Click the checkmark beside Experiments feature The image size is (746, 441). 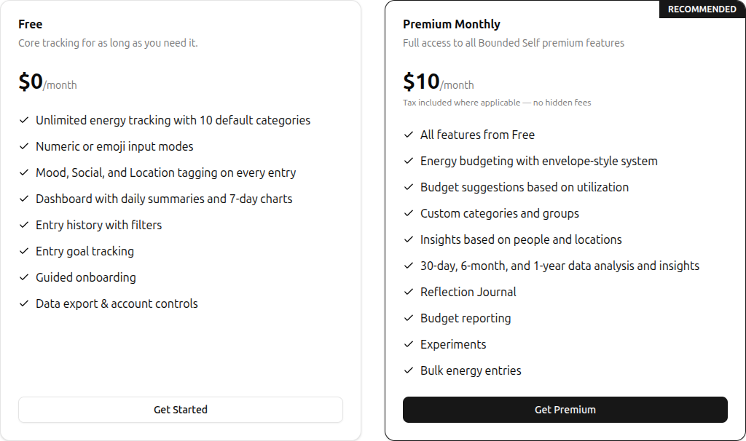coord(408,344)
